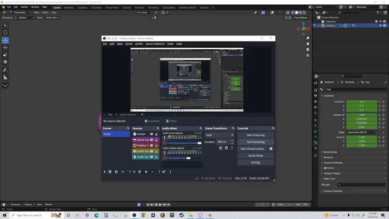The height and width of the screenshot is (219, 389).
Task: Open Chrome from Windows taskbar
Action: (x=143, y=215)
